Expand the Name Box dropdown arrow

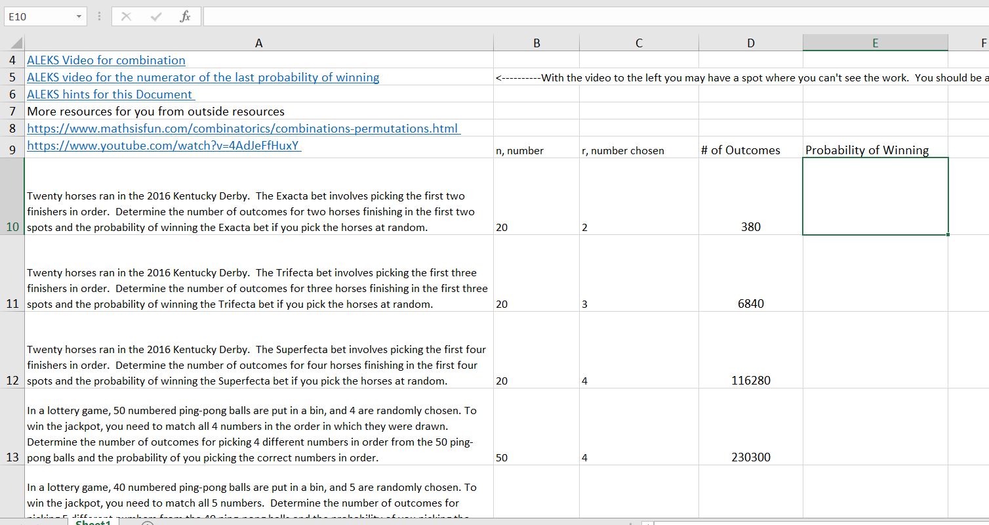[x=79, y=16]
